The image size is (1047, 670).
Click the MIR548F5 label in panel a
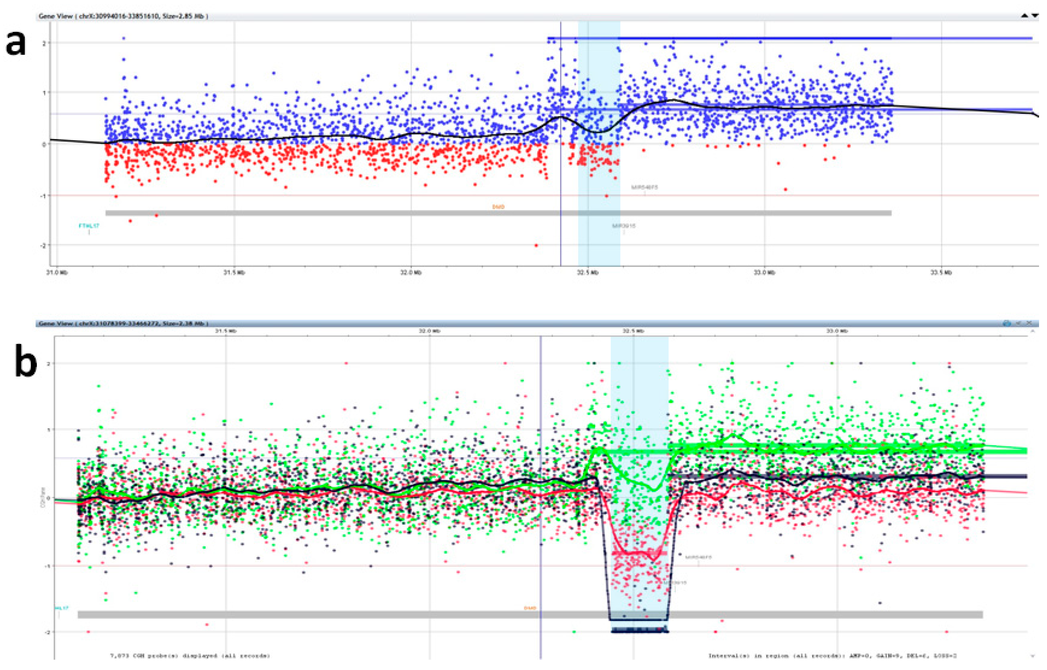[x=645, y=188]
